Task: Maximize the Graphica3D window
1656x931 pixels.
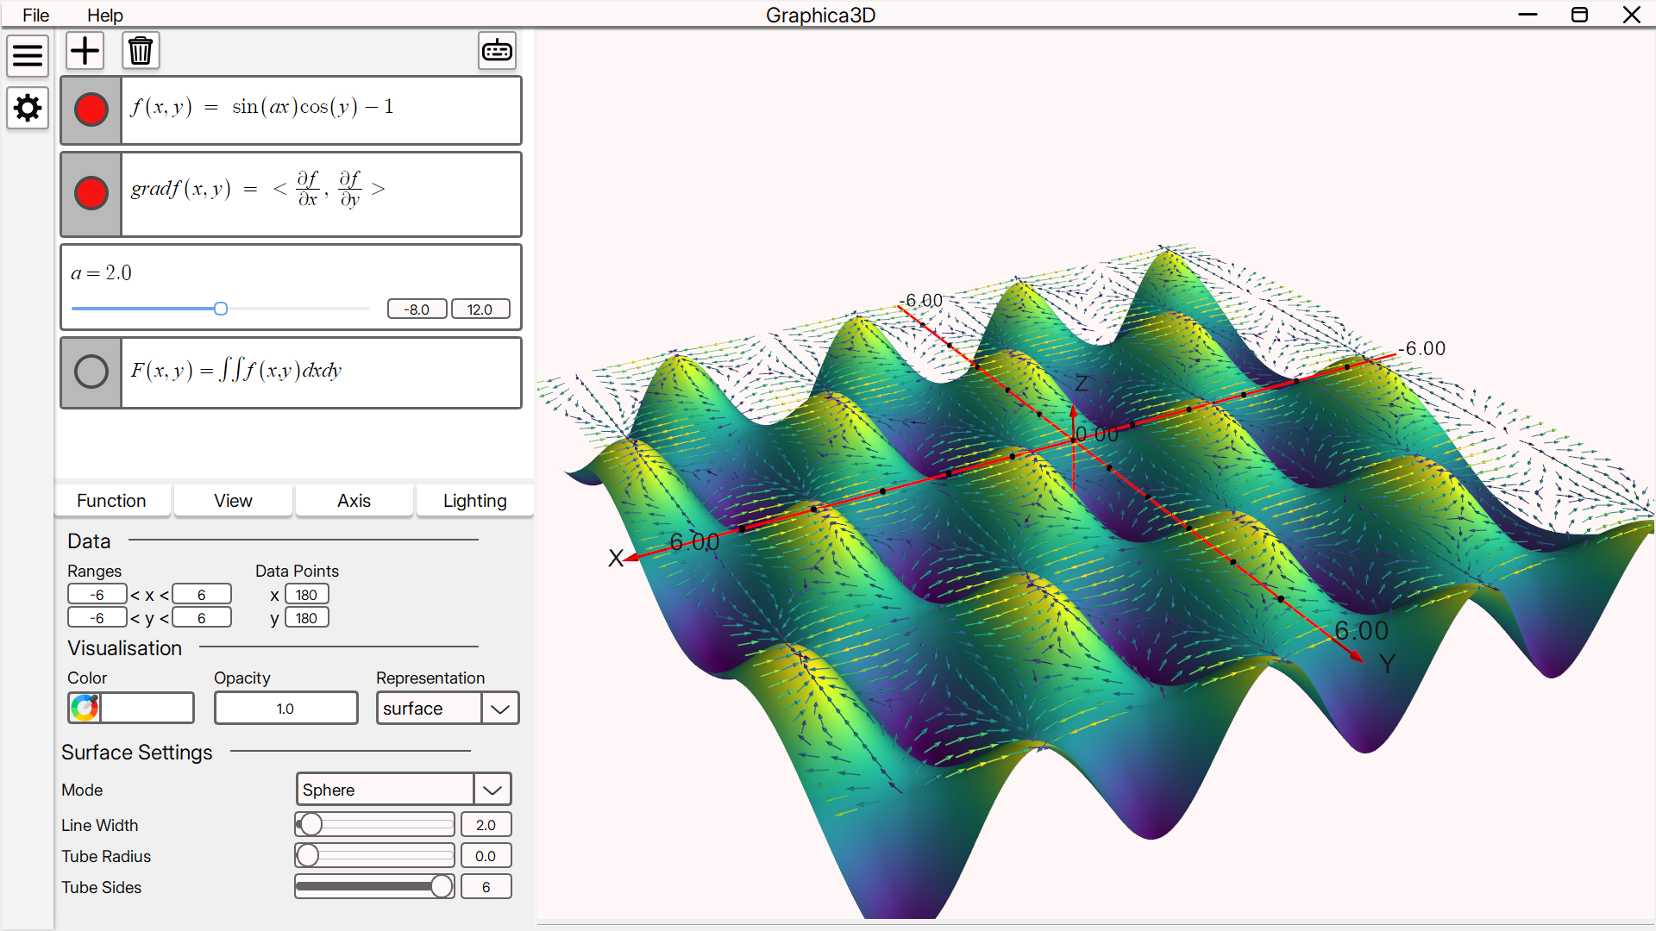Action: 1580,15
